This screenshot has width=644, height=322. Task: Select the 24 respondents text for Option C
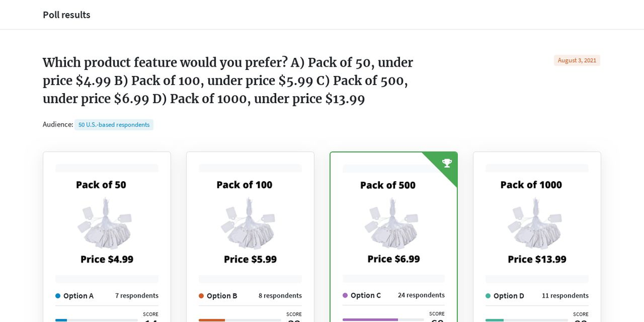pyautogui.click(x=421, y=296)
